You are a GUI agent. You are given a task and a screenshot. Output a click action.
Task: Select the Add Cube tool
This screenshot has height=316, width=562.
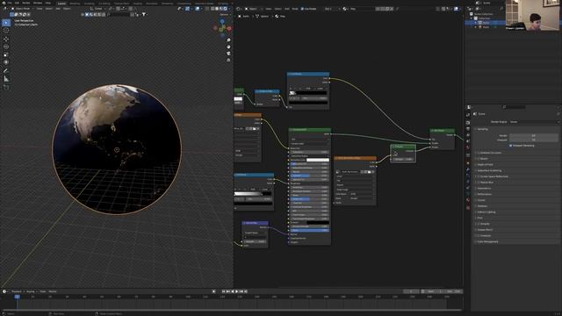(6, 87)
